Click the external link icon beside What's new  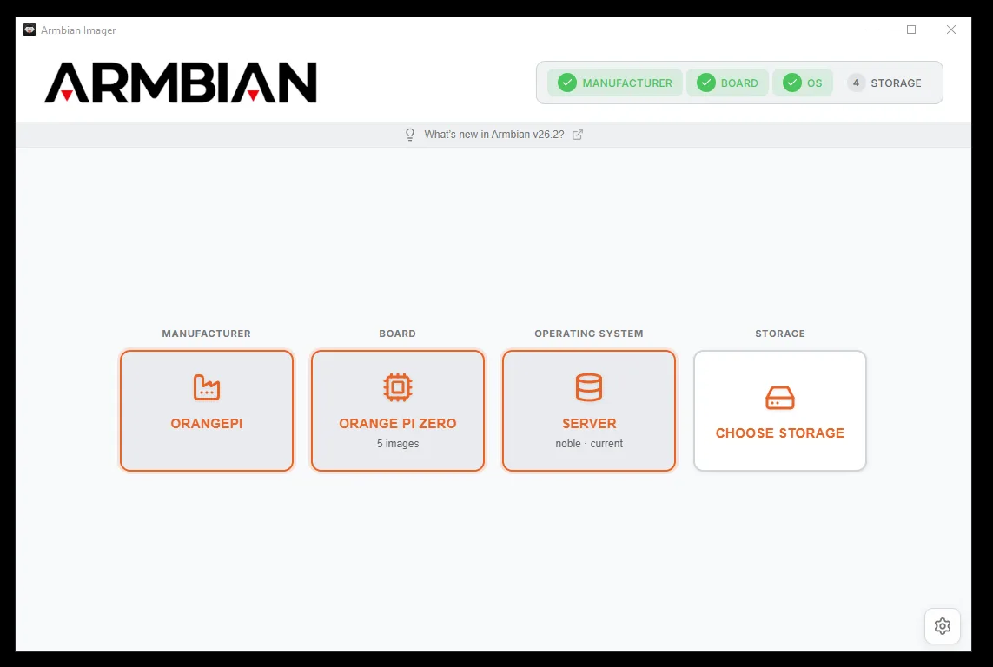point(578,134)
